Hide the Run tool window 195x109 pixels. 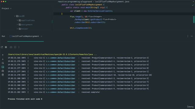(x=192, y=36)
